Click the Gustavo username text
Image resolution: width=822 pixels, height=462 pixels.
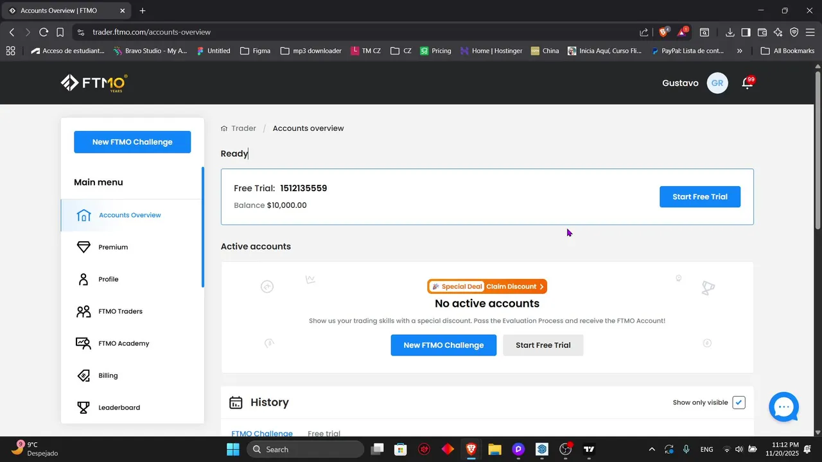680,83
